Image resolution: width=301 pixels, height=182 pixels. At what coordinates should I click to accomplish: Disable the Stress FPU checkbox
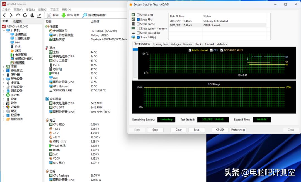pyautogui.click(x=138, y=19)
